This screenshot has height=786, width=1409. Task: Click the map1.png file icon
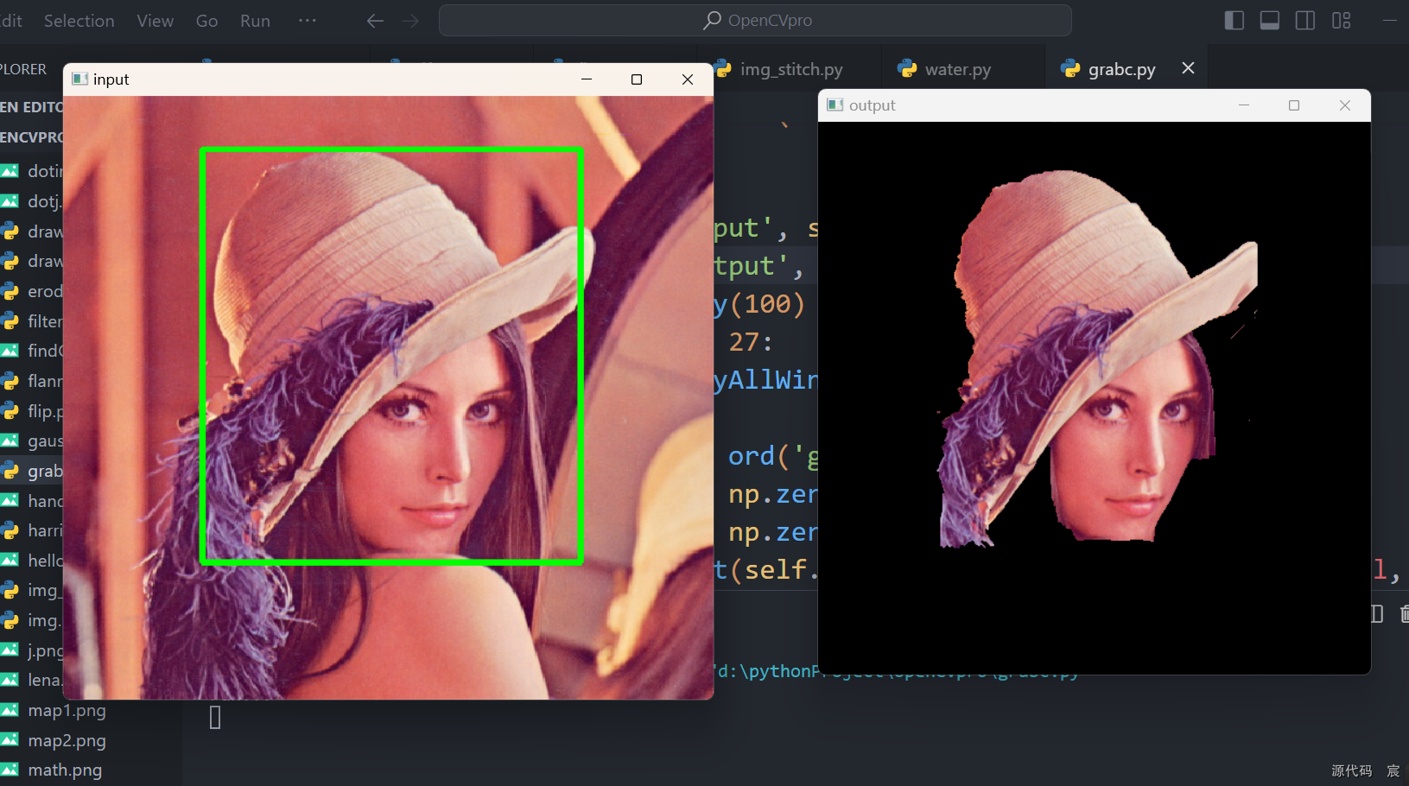10,710
